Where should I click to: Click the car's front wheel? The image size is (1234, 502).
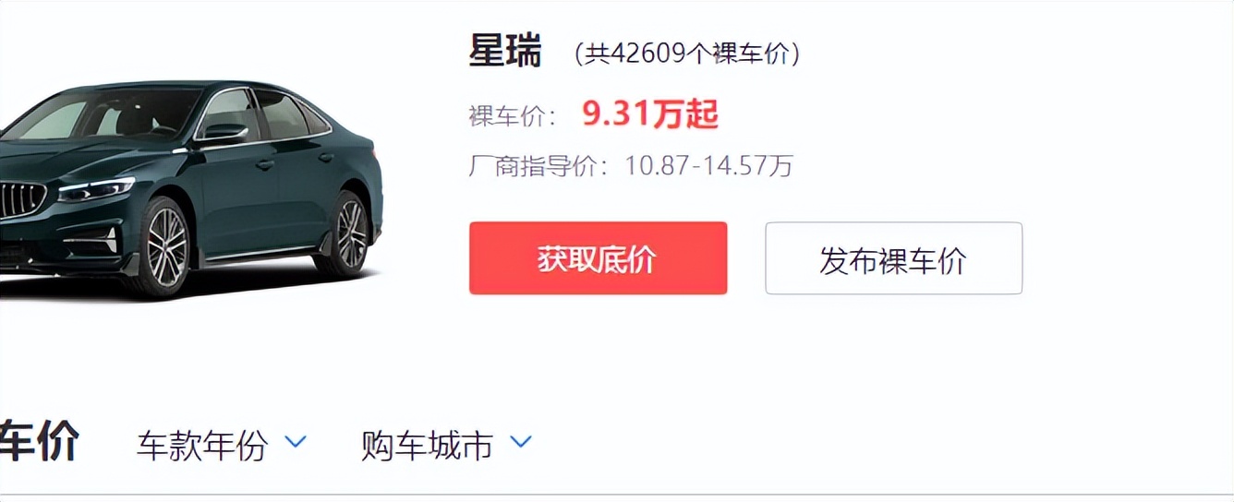[x=166, y=247]
